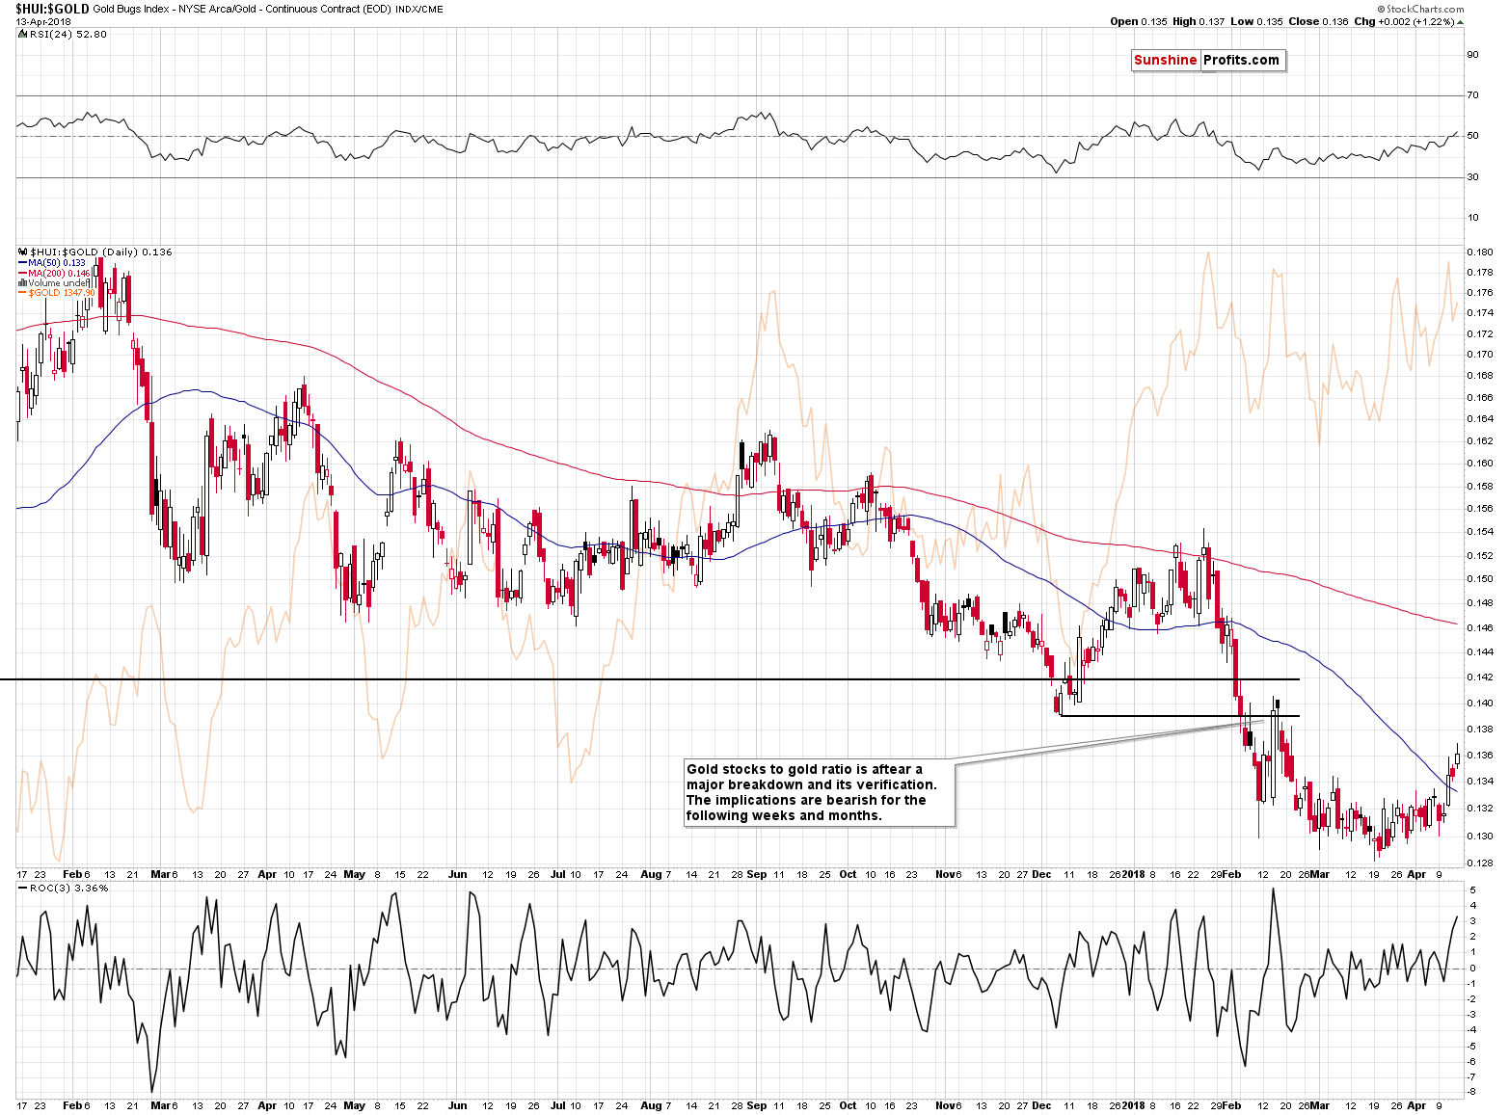Click the RSI axis value 70

1472,94
